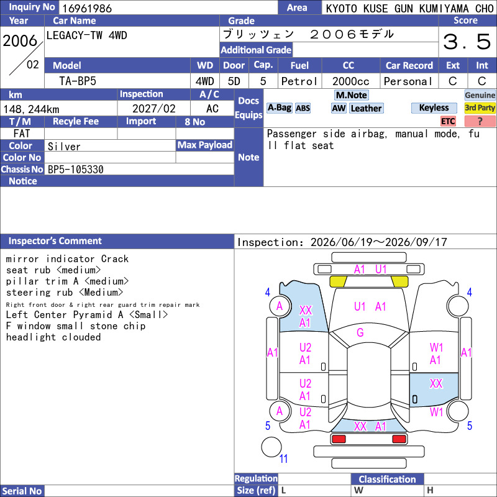Click the red left tail light

(339, 439)
